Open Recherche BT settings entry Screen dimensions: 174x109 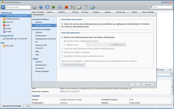tap(41, 45)
